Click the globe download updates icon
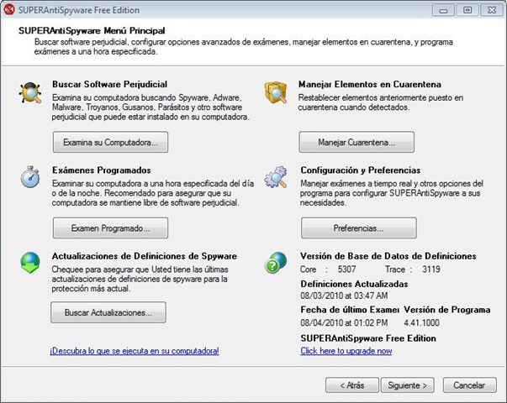The height and width of the screenshot is (403, 507). click(30, 263)
